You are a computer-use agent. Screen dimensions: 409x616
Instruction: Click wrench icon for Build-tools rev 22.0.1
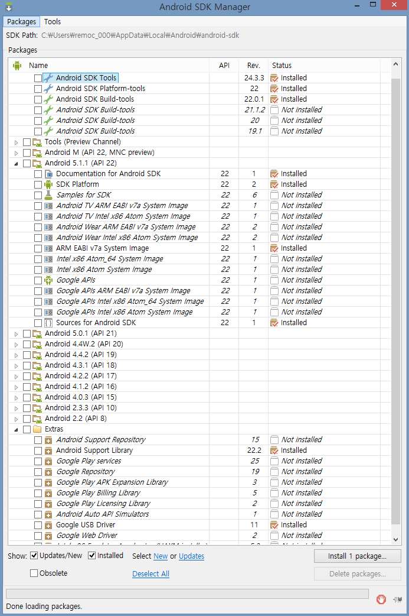coord(48,99)
